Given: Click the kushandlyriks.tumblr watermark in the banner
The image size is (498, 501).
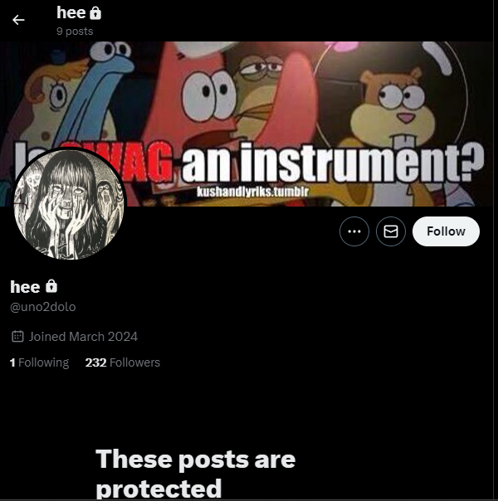Looking at the screenshot, I should click(x=252, y=192).
